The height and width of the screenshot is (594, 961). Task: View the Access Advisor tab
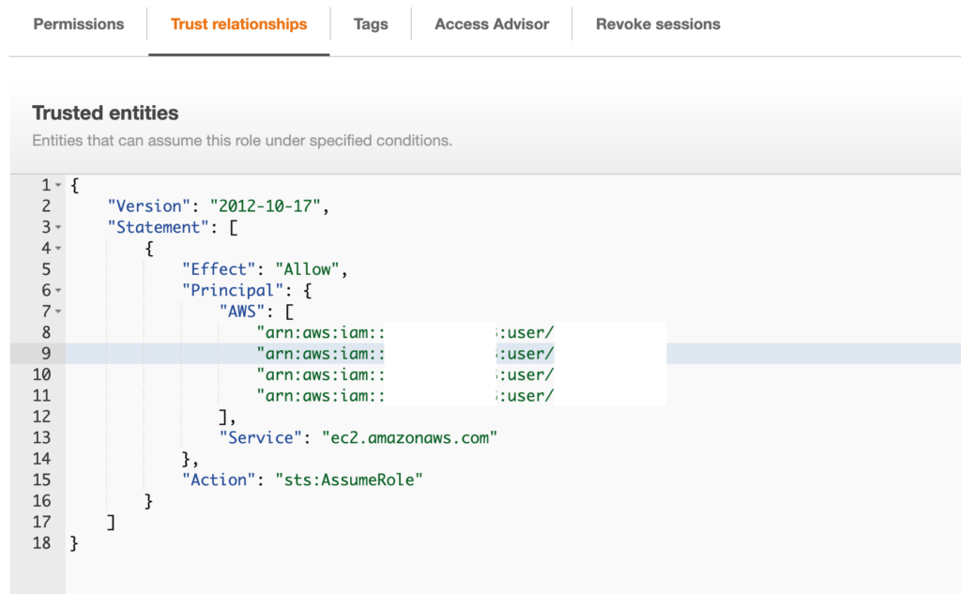tap(491, 24)
